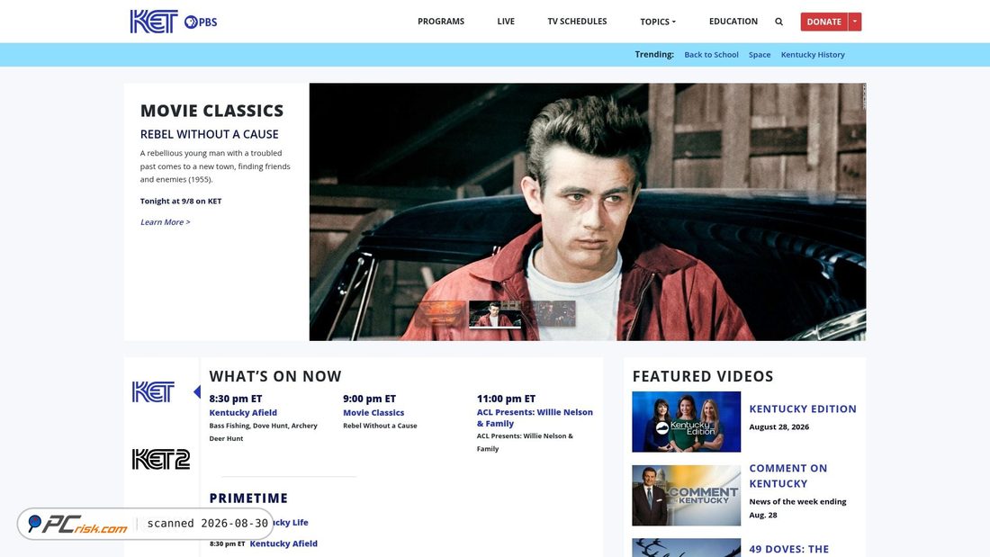Open the search magnifier icon
This screenshot has width=990, height=557.
tap(778, 22)
